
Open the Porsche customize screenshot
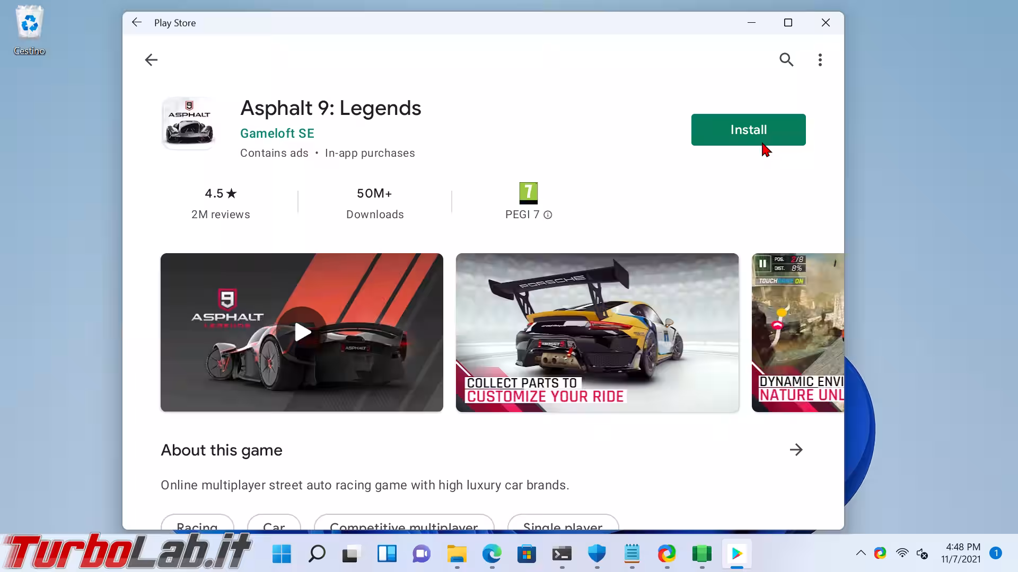point(596,332)
